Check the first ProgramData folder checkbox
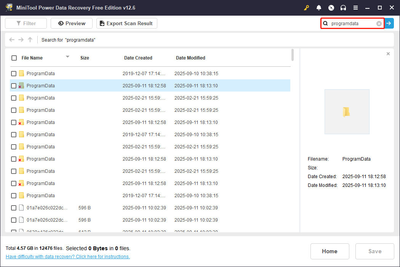 pos(14,74)
